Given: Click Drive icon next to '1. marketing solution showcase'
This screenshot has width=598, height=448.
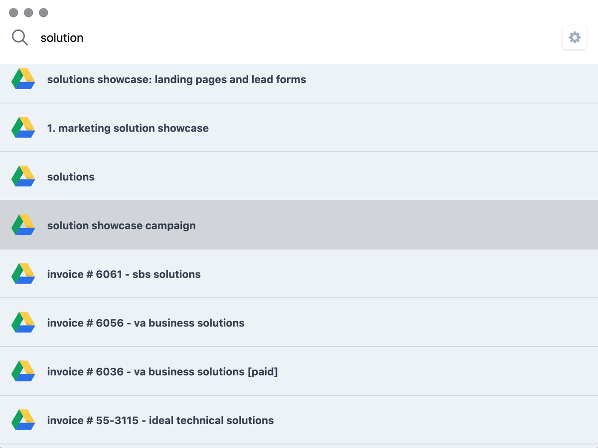Looking at the screenshot, I should [x=23, y=128].
